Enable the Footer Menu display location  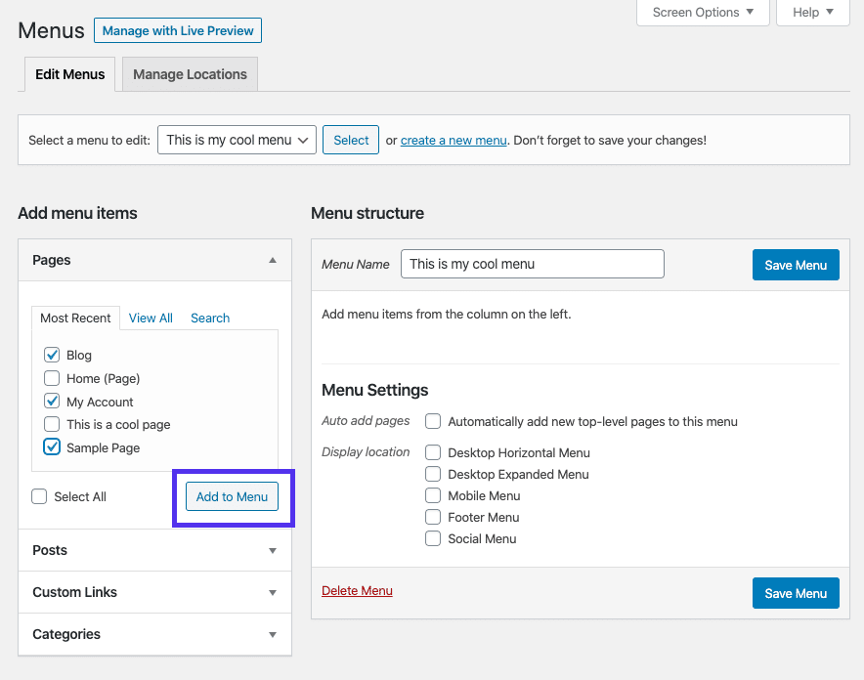pos(433,517)
